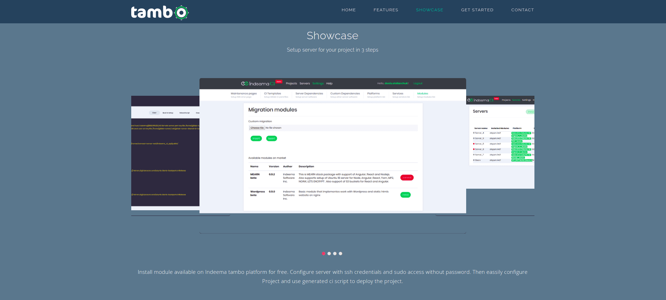The width and height of the screenshot is (666, 300).
Task: Click the red Uninstall button for MEARN
Action: (407, 178)
